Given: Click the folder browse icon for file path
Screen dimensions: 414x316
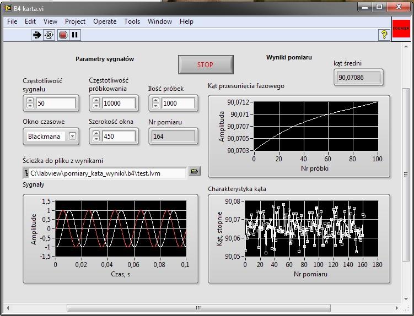Looking at the screenshot, I should coord(195,171).
